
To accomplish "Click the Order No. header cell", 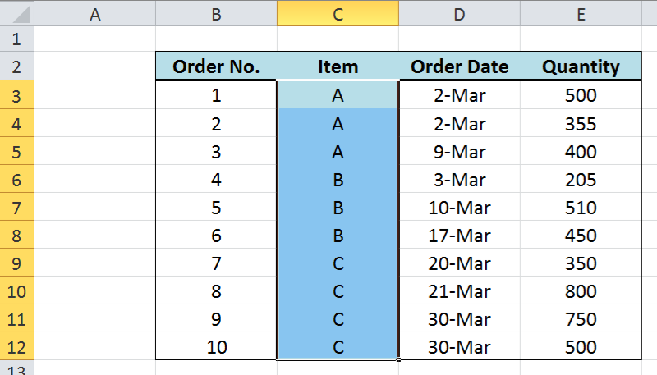I will coord(216,66).
